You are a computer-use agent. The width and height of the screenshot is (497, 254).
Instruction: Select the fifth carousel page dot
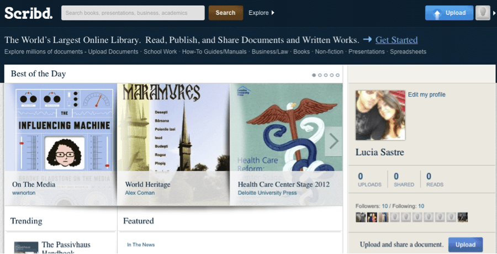(337, 75)
